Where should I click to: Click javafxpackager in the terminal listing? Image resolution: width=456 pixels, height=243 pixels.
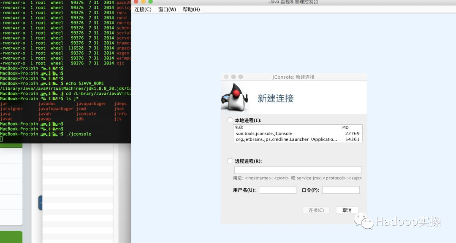coord(56,109)
